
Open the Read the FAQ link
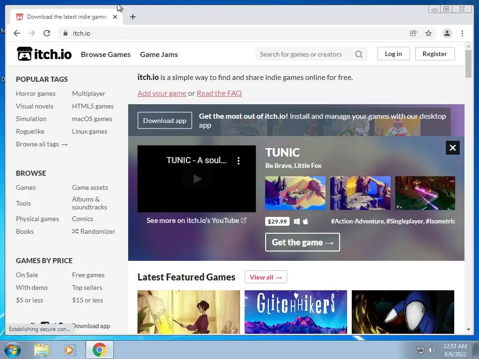[219, 93]
